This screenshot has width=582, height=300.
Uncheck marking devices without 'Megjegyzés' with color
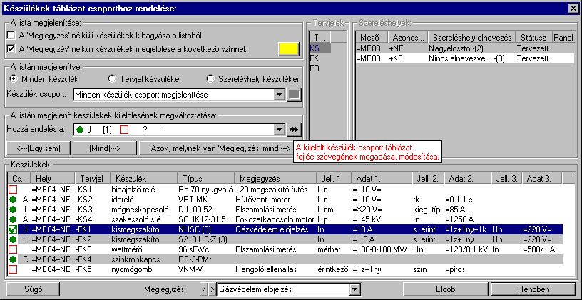pyautogui.click(x=10, y=48)
